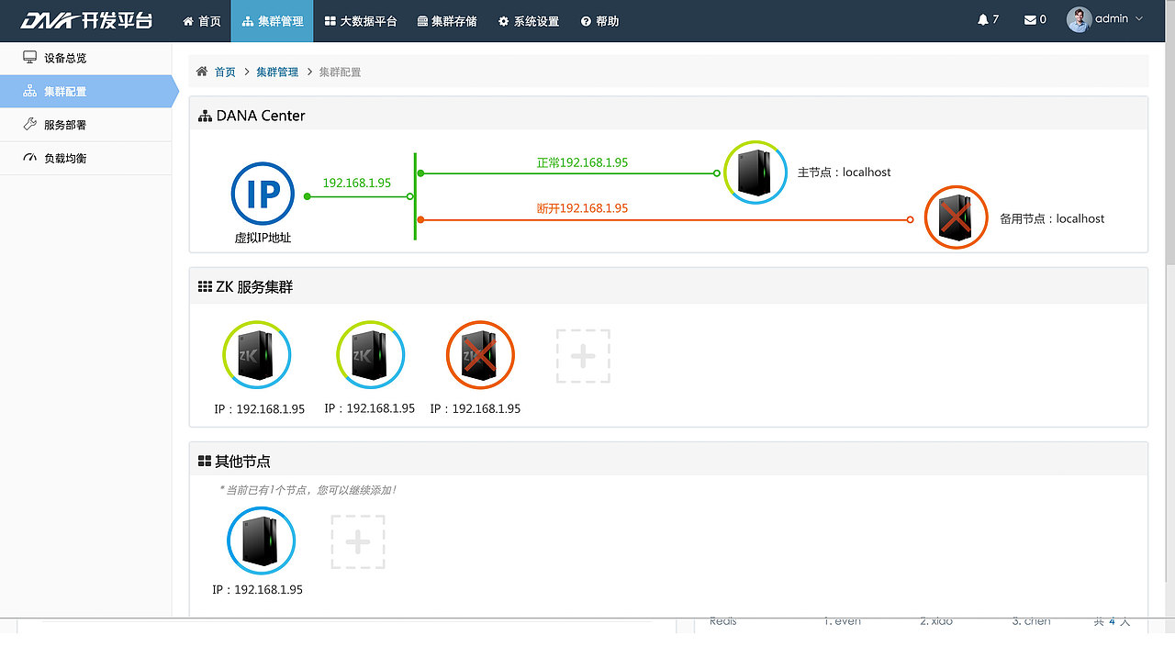Open the 帮助 menu item
Screen dimensions: 1175x657
point(599,21)
